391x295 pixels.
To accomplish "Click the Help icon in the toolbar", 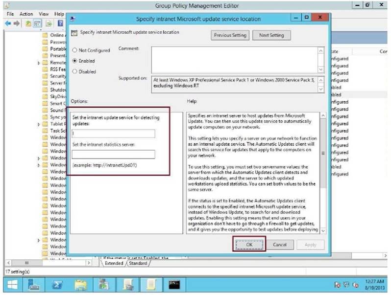I will click(x=61, y=23).
